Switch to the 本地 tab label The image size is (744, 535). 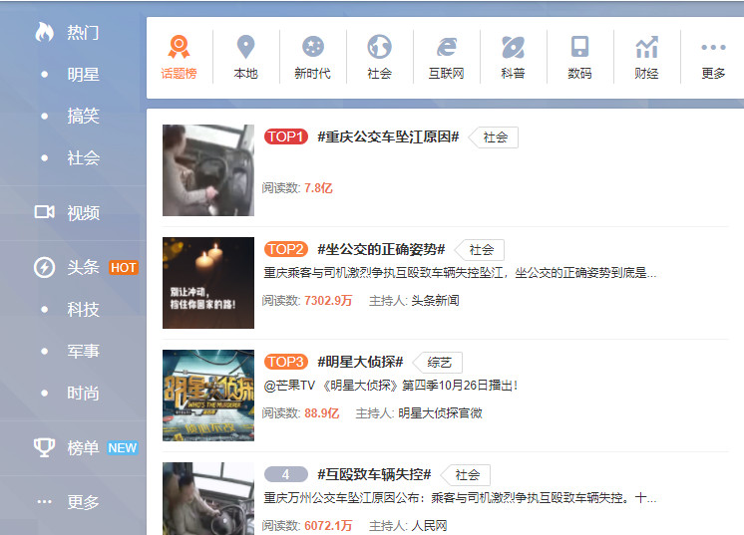pyautogui.click(x=245, y=74)
